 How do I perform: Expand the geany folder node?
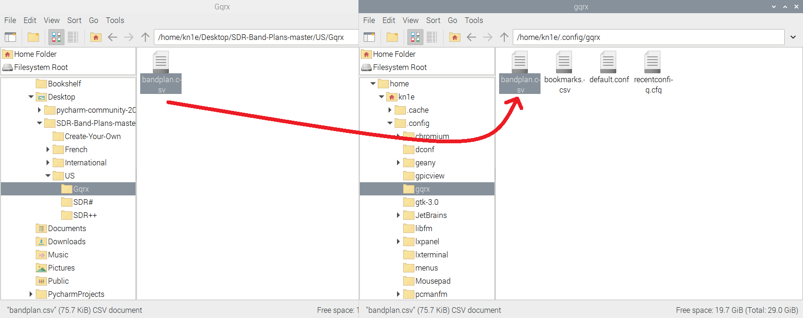pyautogui.click(x=398, y=163)
